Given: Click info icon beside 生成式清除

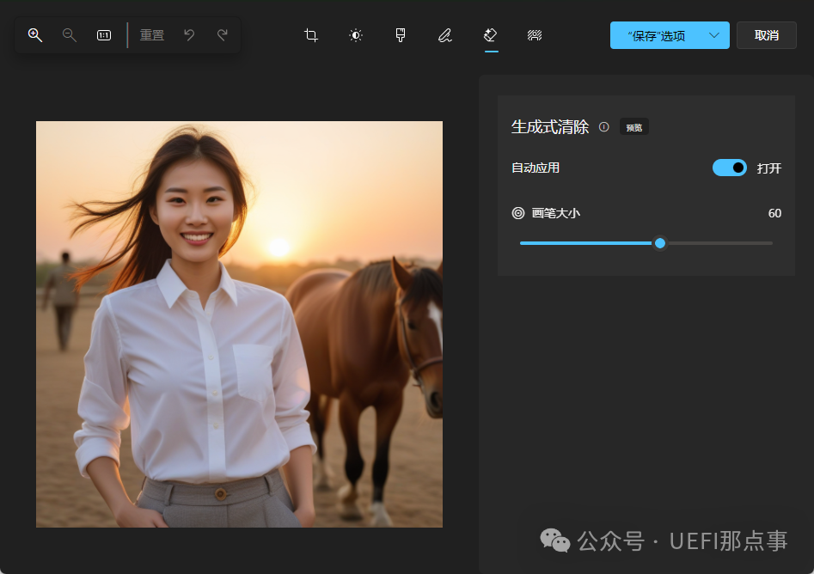Looking at the screenshot, I should (603, 127).
